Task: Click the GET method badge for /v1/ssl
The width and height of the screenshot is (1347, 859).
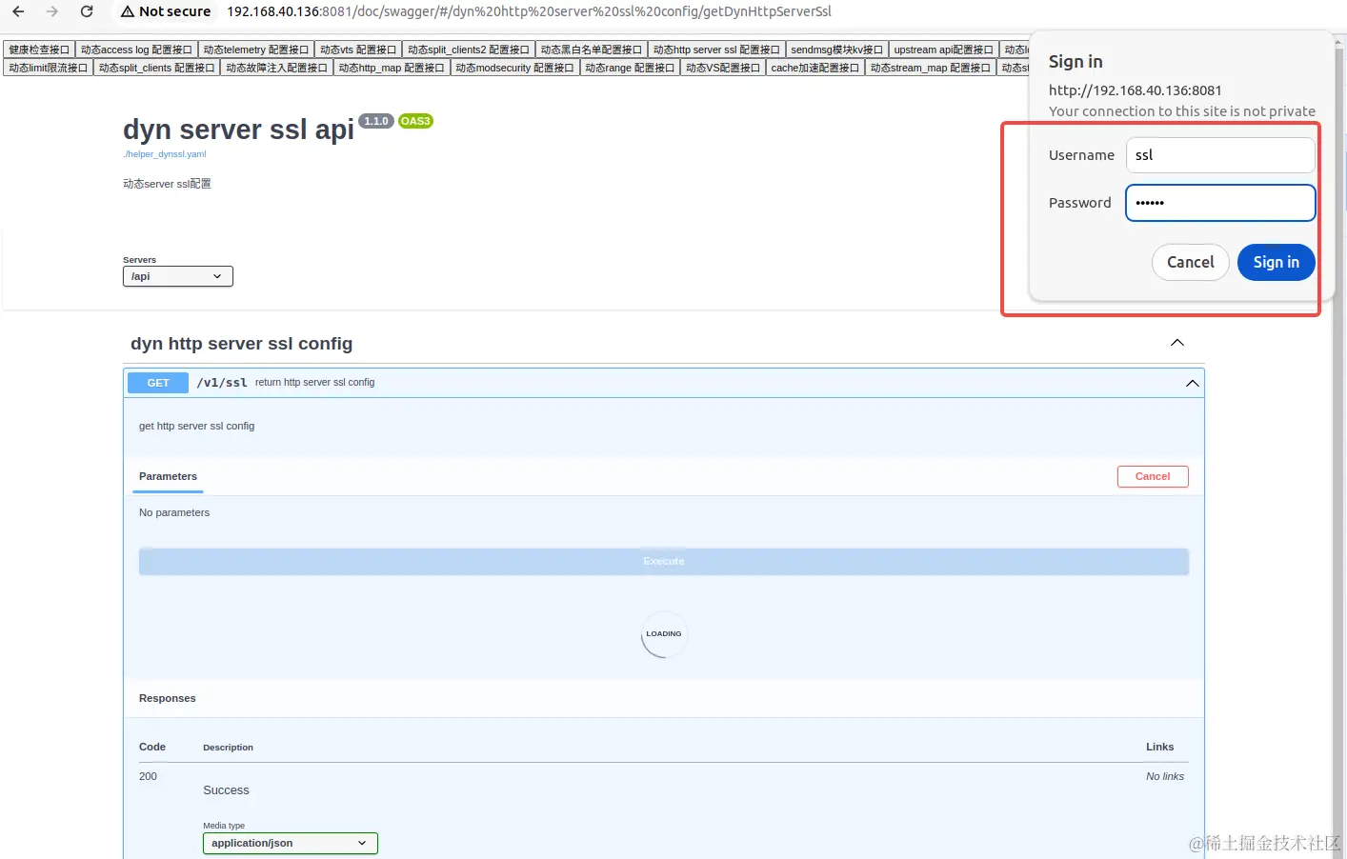Action: (x=158, y=383)
